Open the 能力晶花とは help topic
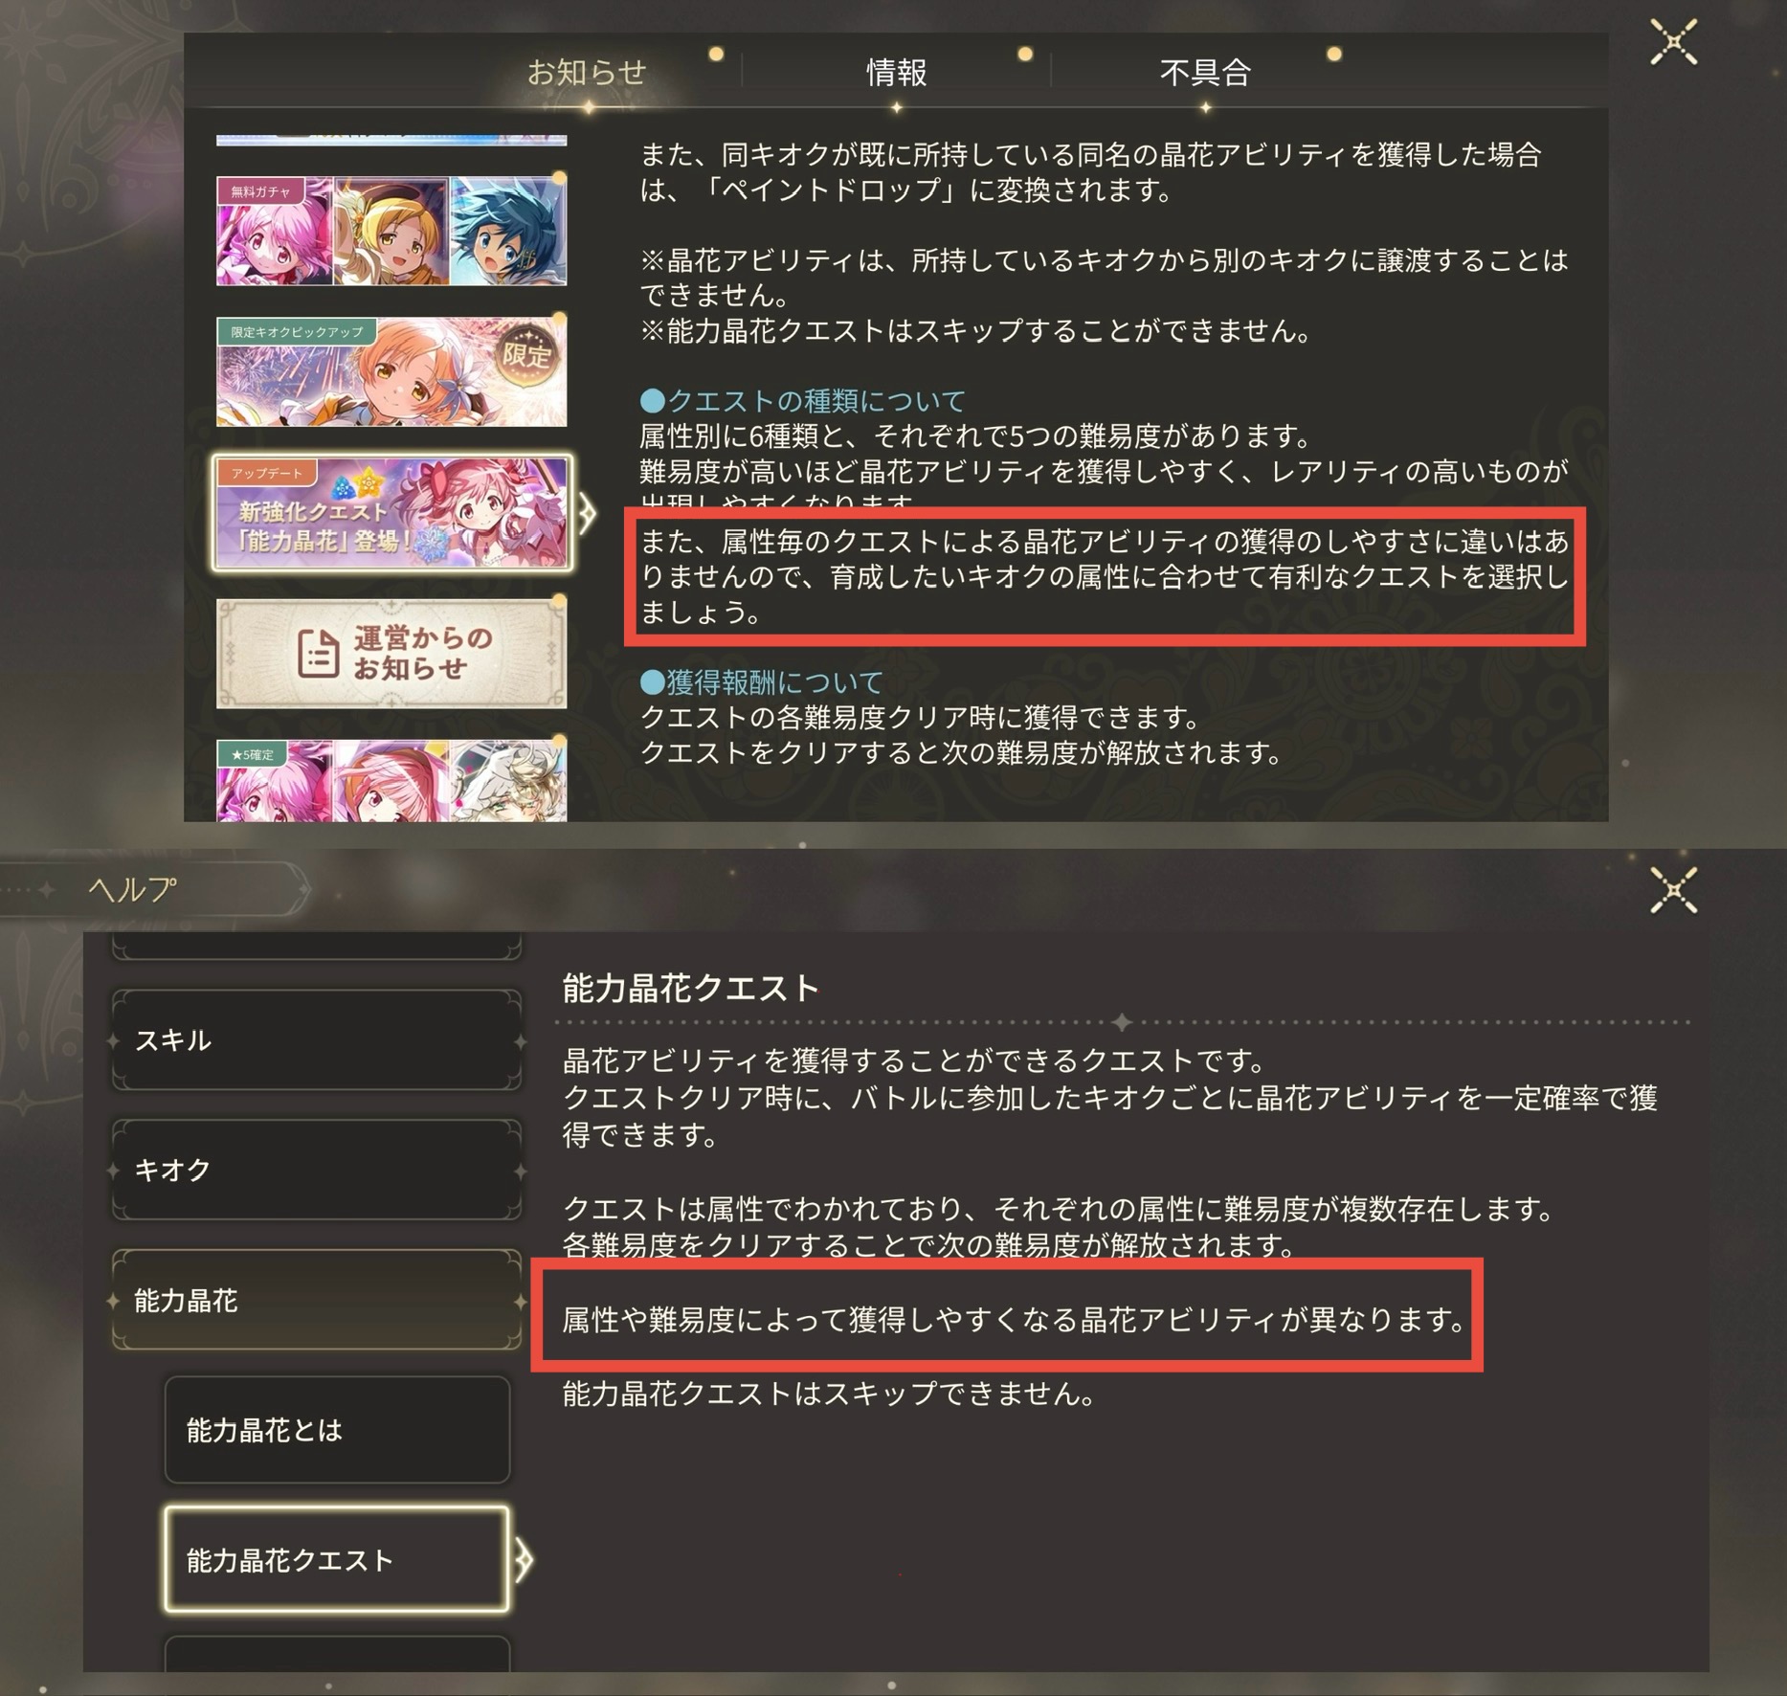 pos(337,1430)
